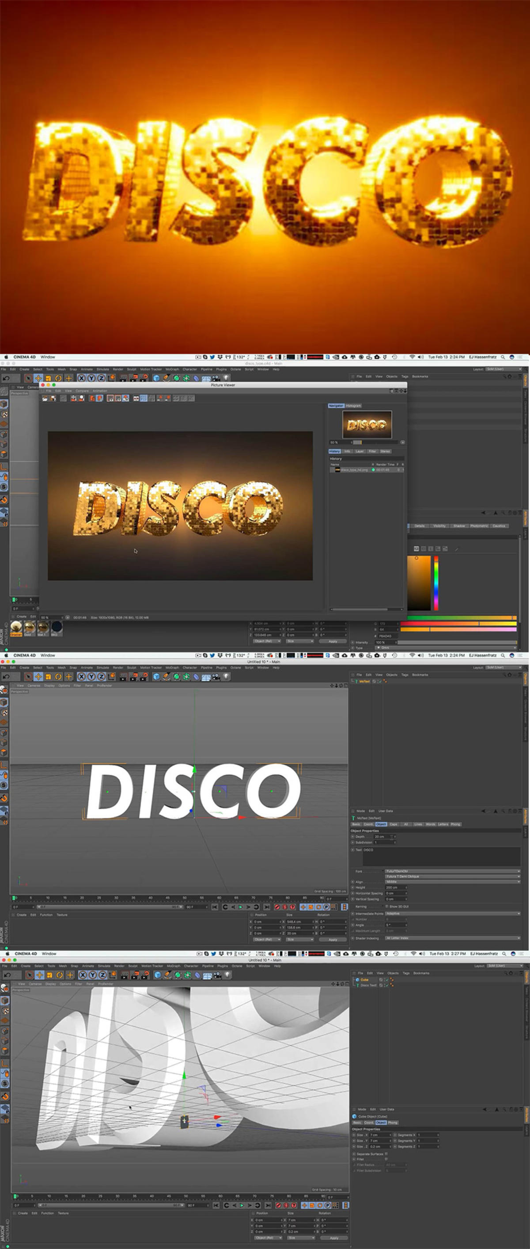Click Apply in the Cube scene coordinates panel
This screenshot has height=1249, width=530.
coord(334,1238)
